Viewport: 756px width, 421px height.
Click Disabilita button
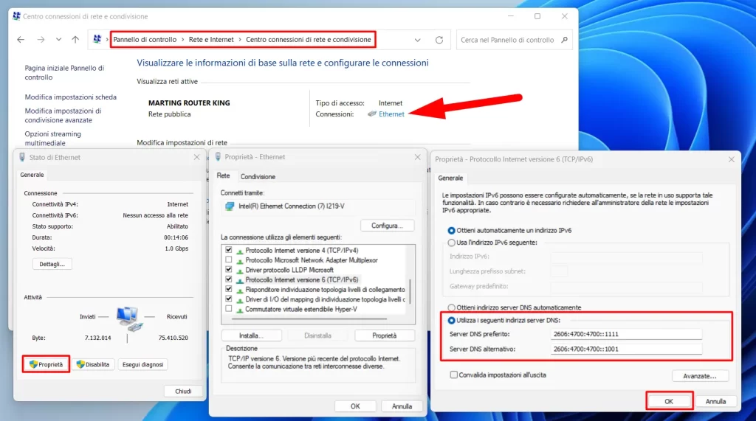[x=93, y=364]
